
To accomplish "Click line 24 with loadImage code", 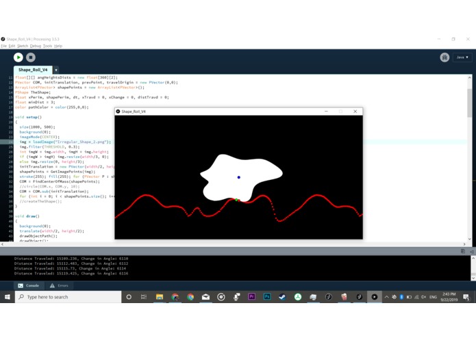I will pos(65,142).
